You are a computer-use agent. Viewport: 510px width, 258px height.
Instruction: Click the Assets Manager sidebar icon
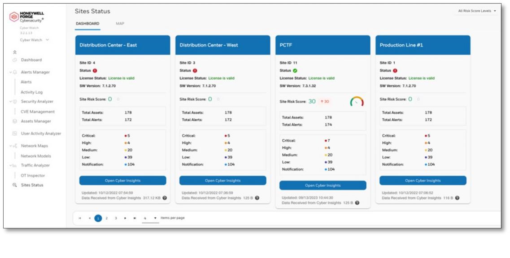pos(14,121)
